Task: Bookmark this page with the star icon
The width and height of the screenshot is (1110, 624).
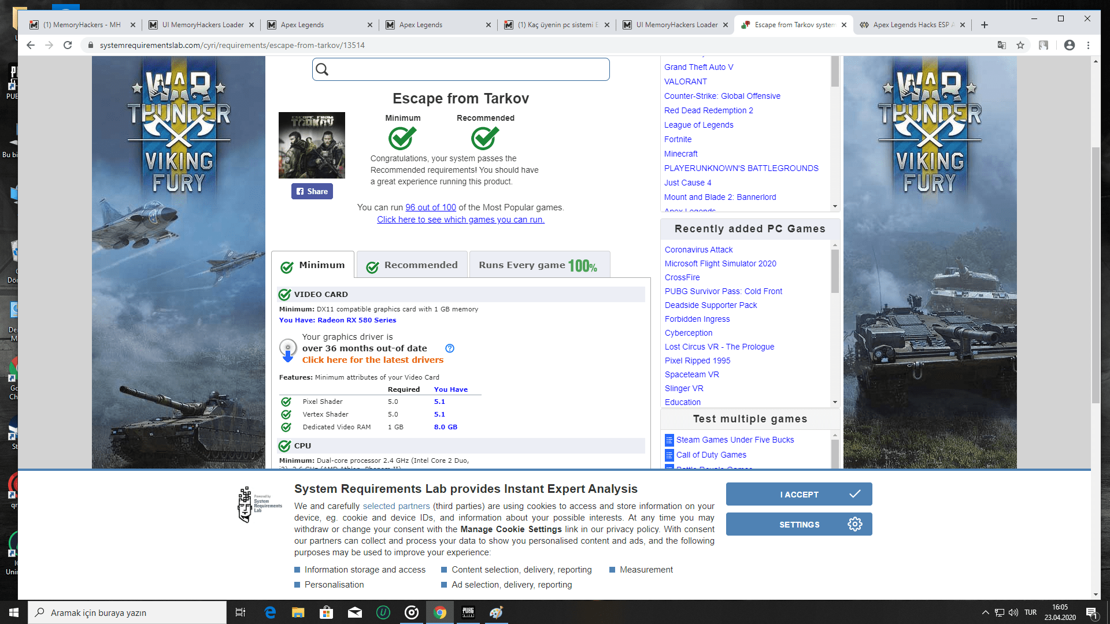Action: click(1020, 45)
